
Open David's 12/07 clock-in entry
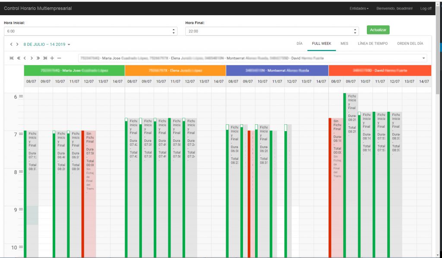[x=395, y=185]
